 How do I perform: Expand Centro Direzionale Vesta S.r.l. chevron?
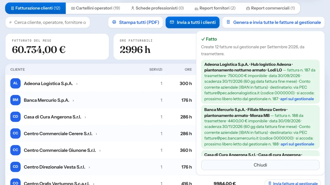tap(89, 167)
